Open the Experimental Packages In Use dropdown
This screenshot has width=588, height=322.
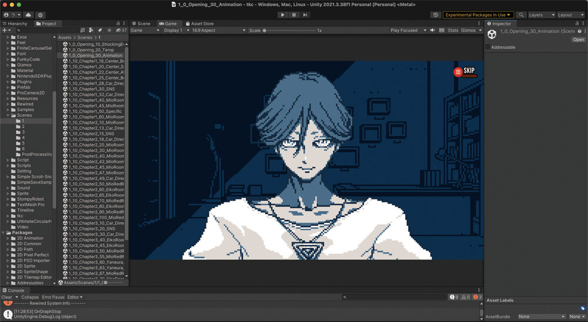(x=478, y=15)
